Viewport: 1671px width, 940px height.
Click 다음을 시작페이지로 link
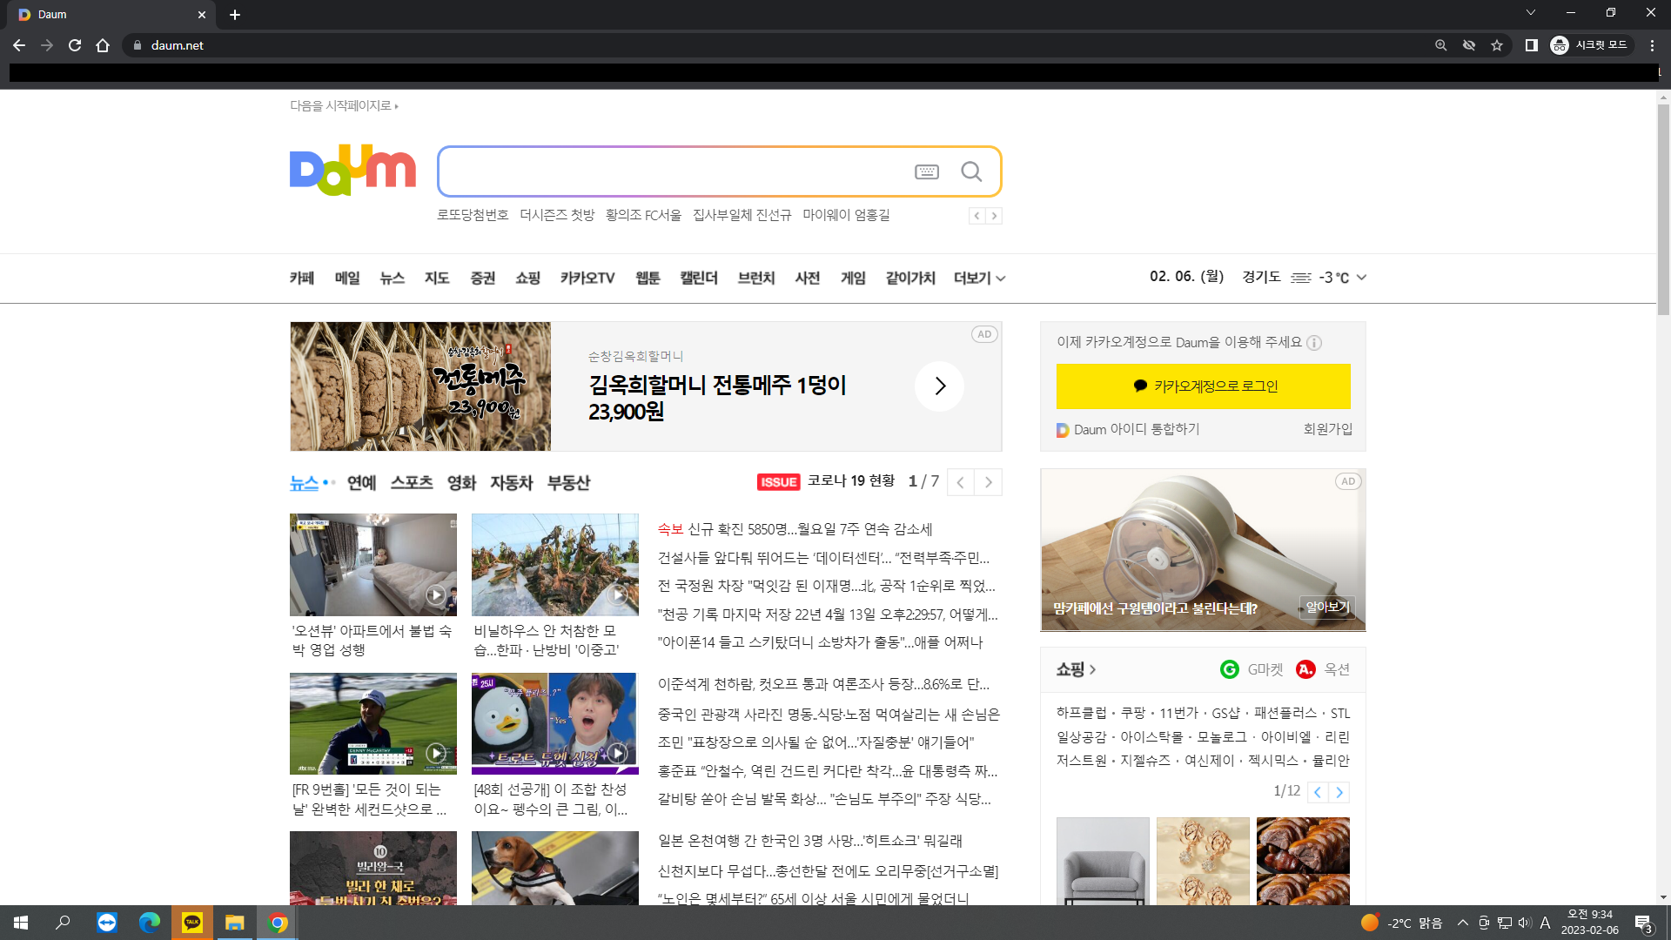(344, 106)
